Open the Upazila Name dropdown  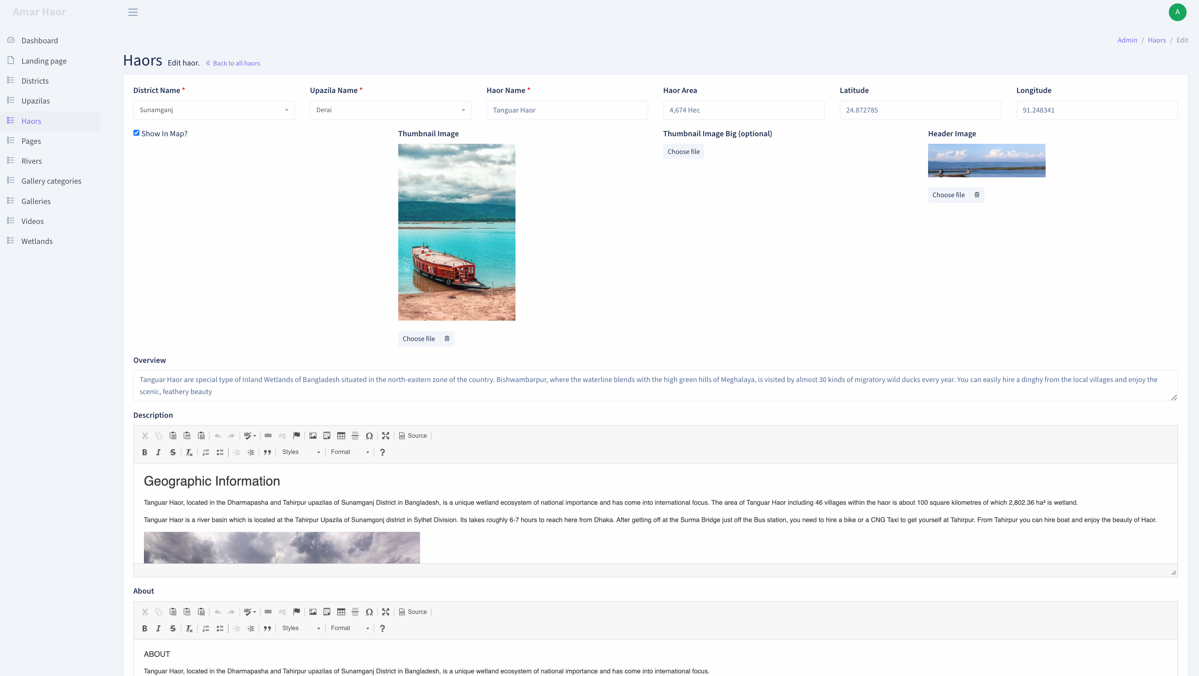pyautogui.click(x=390, y=110)
